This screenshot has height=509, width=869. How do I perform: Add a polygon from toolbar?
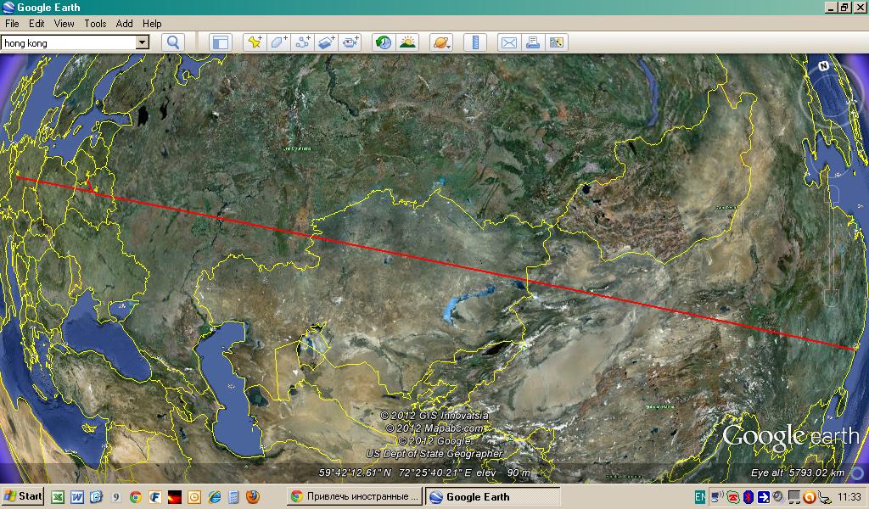tap(278, 42)
